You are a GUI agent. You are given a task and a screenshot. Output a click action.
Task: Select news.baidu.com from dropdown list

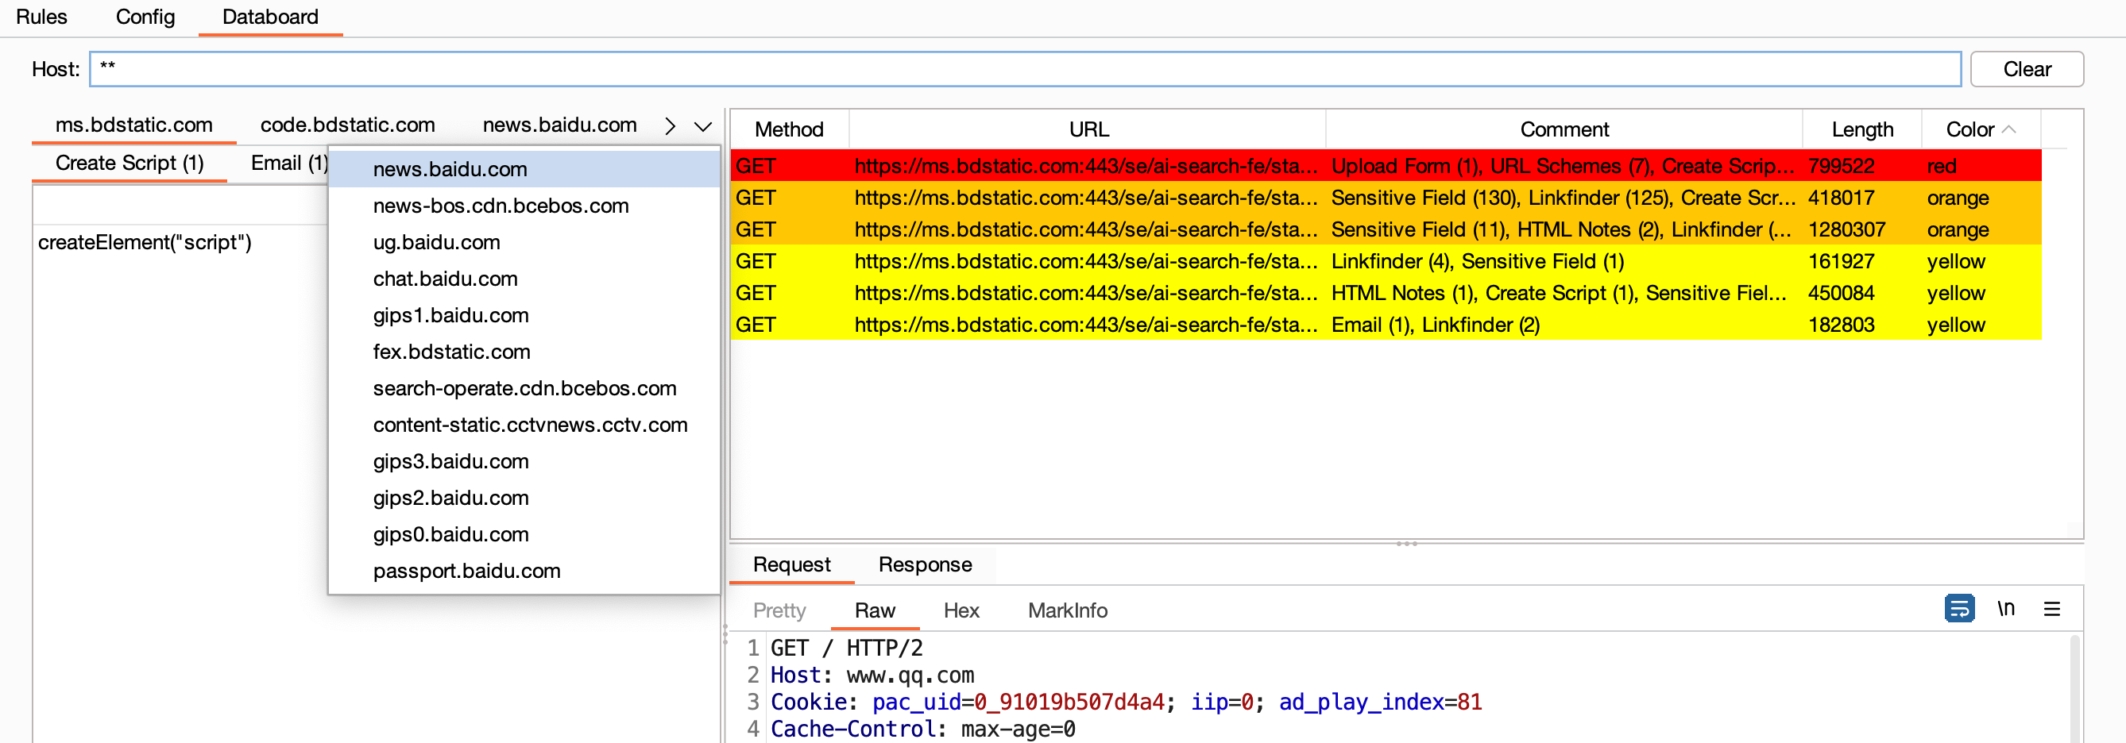[x=450, y=169]
